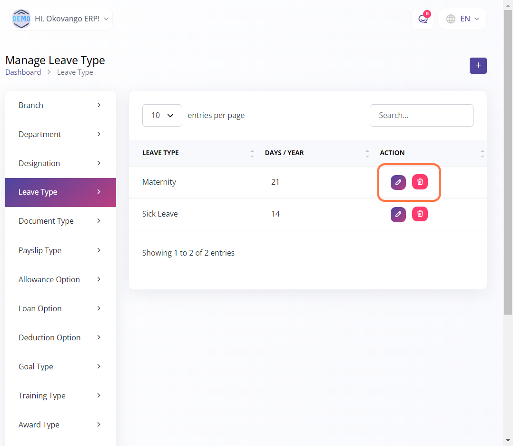Open the Hi, Okovango ERP! user menu
Screen dimensions: 513x446
pyautogui.click(x=71, y=19)
